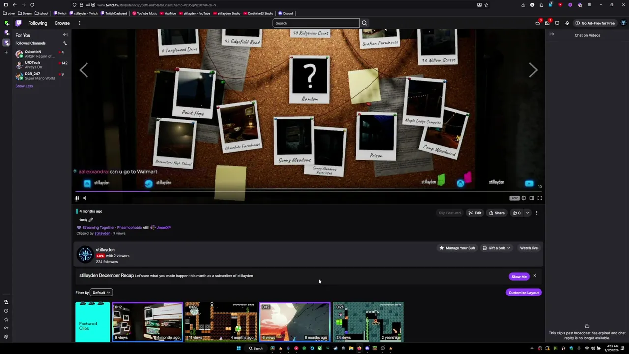Open the JmanXP channel link
Image resolution: width=629 pixels, height=354 pixels.
[x=164, y=227]
